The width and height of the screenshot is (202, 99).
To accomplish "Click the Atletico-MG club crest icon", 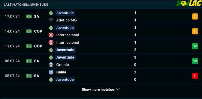I will 51,20.
